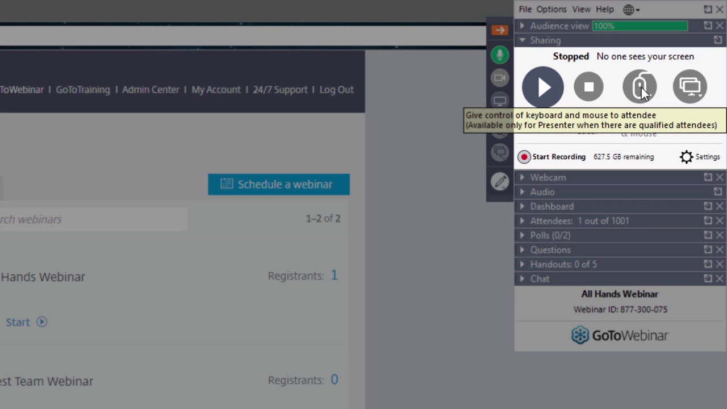
Task: Start sharing with the play button
Action: tap(543, 87)
